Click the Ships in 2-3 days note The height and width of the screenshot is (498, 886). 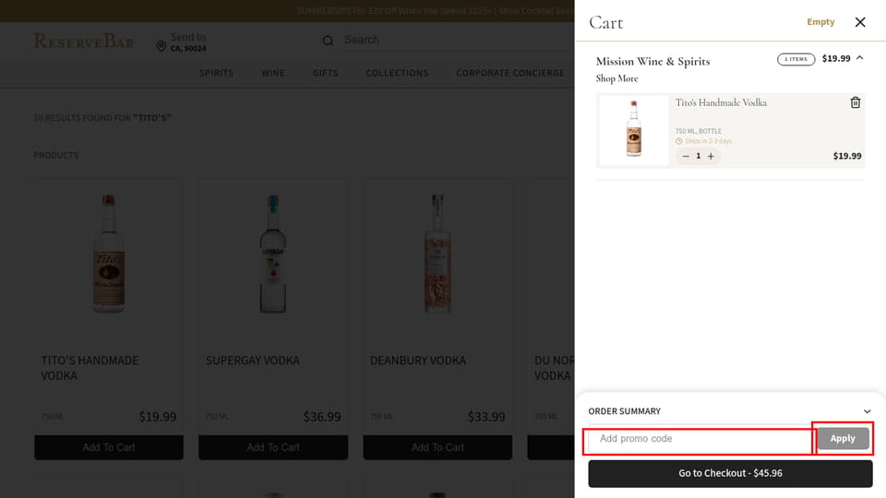(703, 141)
